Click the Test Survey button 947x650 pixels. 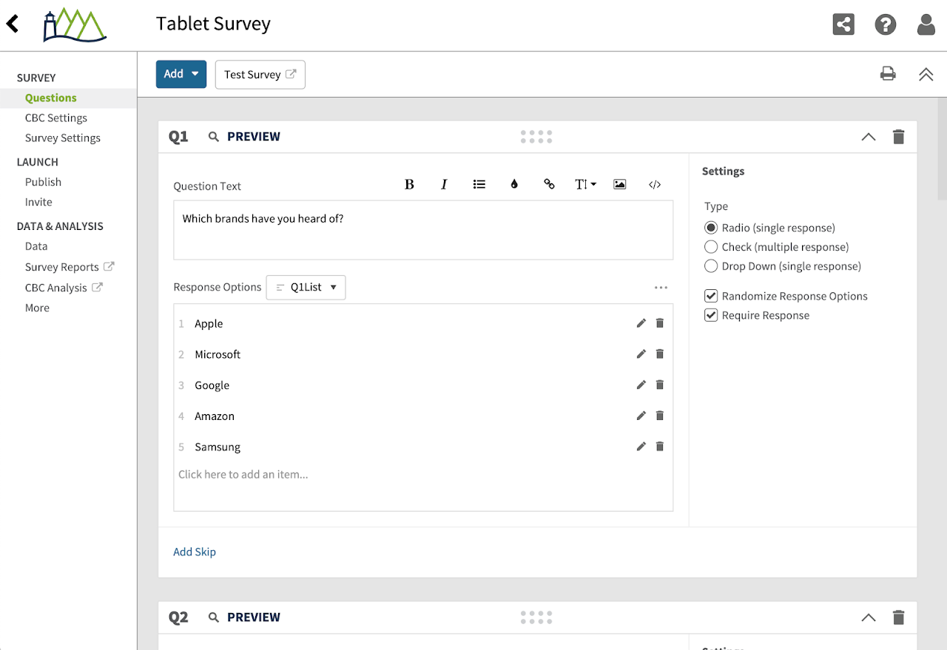[x=260, y=74]
